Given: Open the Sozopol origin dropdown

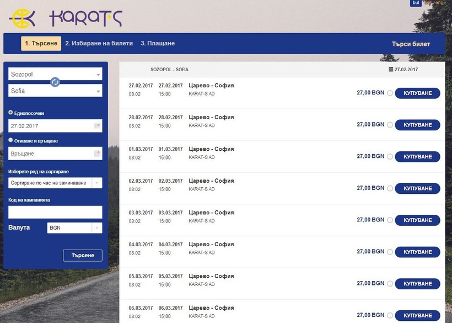Looking at the screenshot, I should 55,74.
